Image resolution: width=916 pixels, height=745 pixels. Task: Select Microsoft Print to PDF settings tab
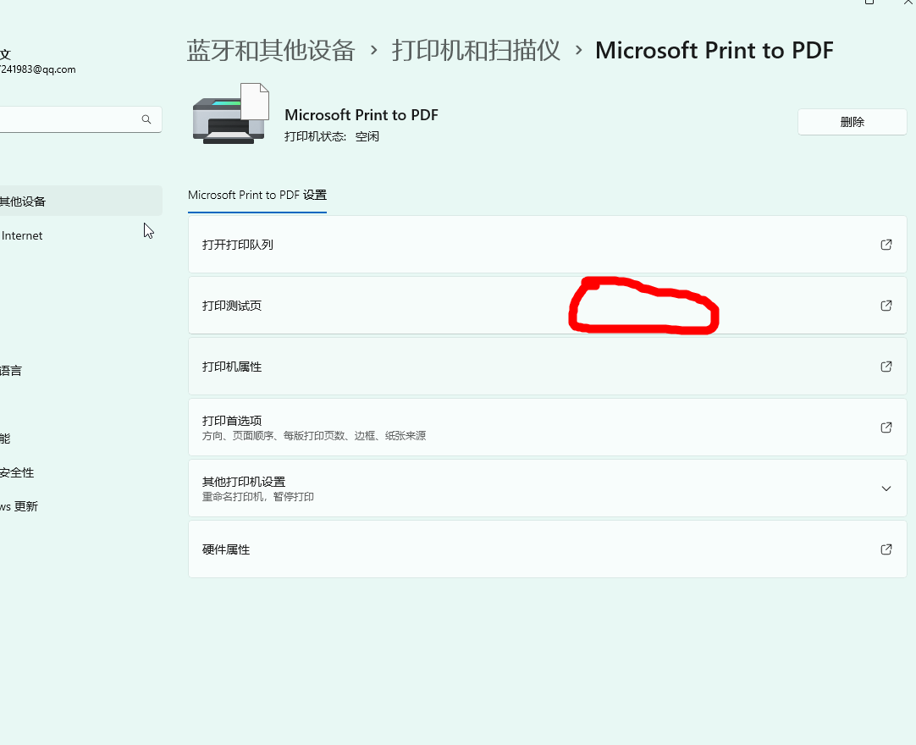pos(257,196)
